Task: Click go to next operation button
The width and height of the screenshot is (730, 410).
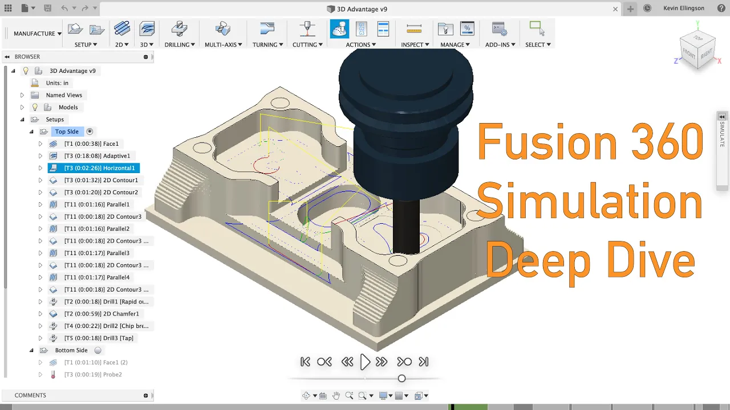Action: tap(404, 362)
